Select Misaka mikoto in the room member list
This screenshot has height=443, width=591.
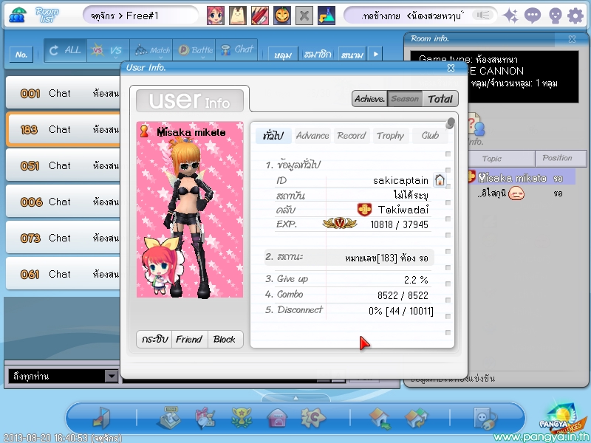(x=522, y=177)
